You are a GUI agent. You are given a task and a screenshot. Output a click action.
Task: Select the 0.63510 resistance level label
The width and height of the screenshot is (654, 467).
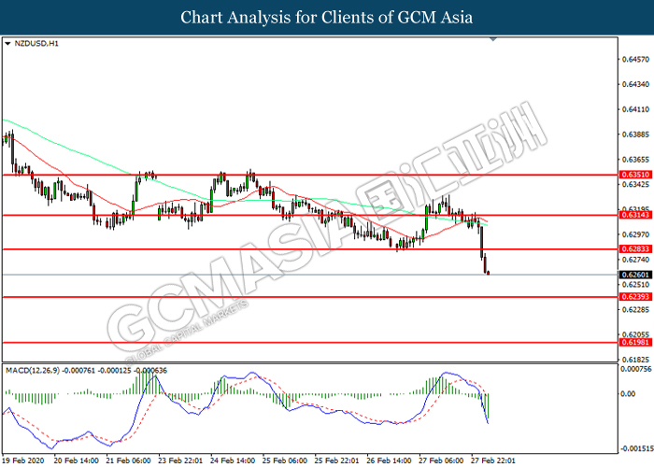click(x=635, y=175)
